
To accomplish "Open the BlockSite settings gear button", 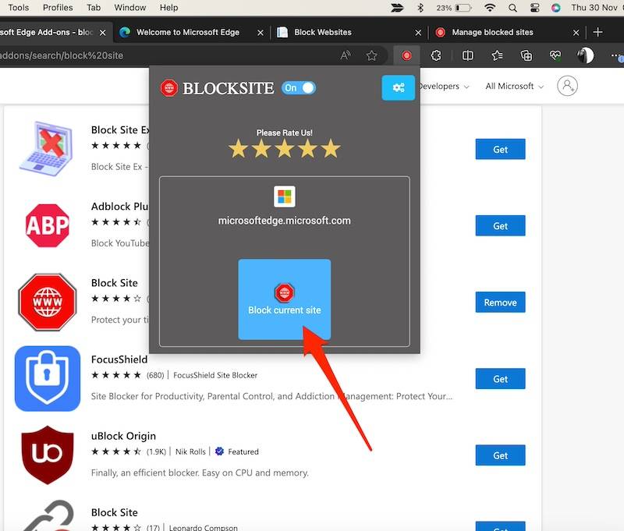I will pos(398,87).
